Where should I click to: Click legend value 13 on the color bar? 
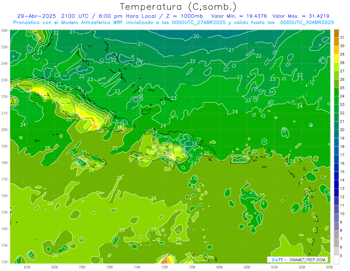342,188
